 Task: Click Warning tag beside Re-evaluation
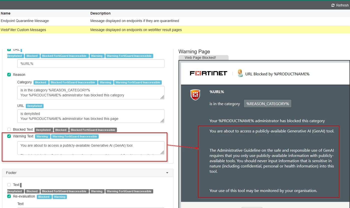60,197
